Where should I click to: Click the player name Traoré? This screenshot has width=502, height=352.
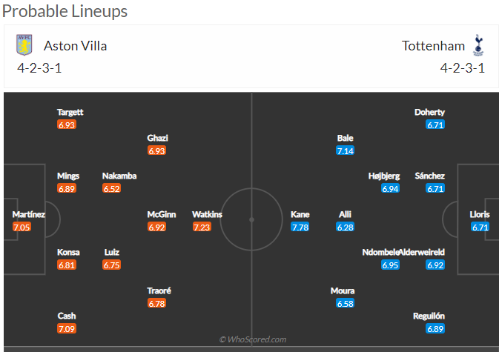click(x=159, y=291)
